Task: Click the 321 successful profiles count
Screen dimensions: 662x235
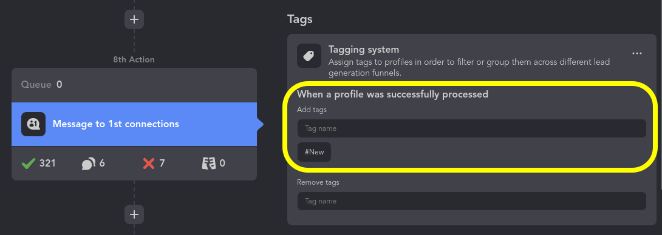Action: click(47, 164)
